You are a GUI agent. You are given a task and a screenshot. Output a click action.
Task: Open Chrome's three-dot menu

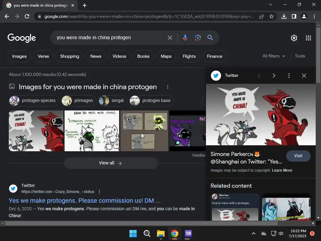tap(314, 16)
